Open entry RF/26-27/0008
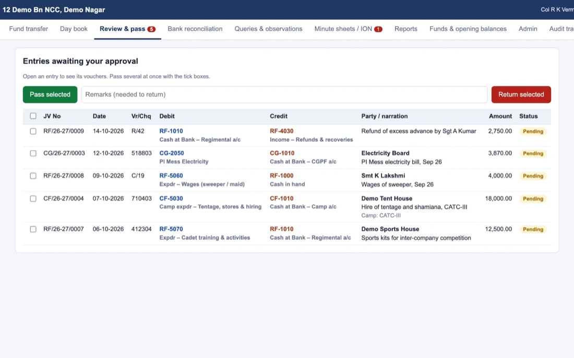The height and width of the screenshot is (358, 574). (x=63, y=176)
